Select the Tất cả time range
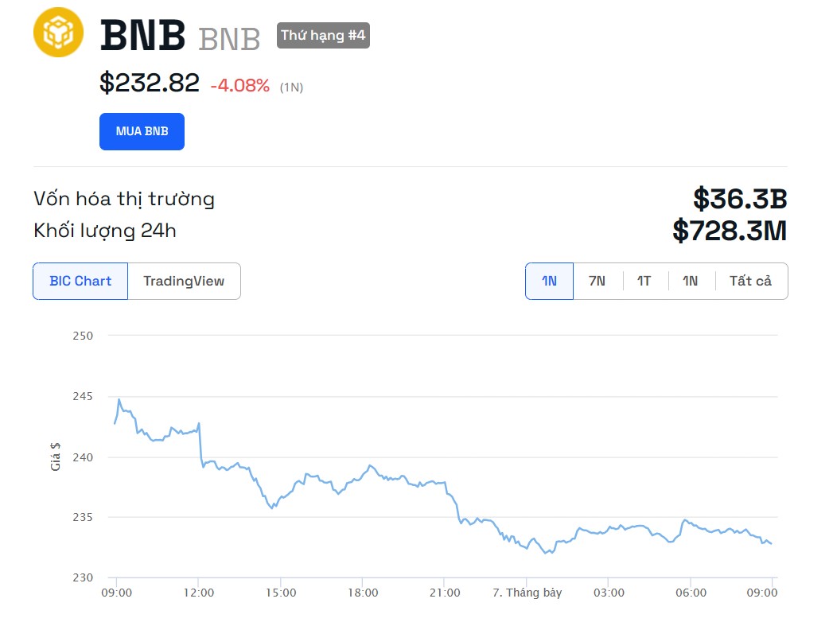Viewport: 833px width, 622px height. pyautogui.click(x=751, y=281)
